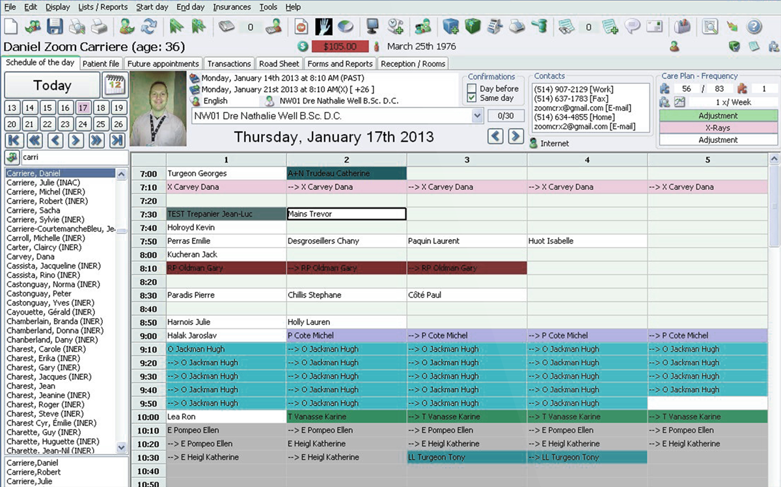
Task: Uncheck the Same day confirmation checkbox
Action: 472,98
